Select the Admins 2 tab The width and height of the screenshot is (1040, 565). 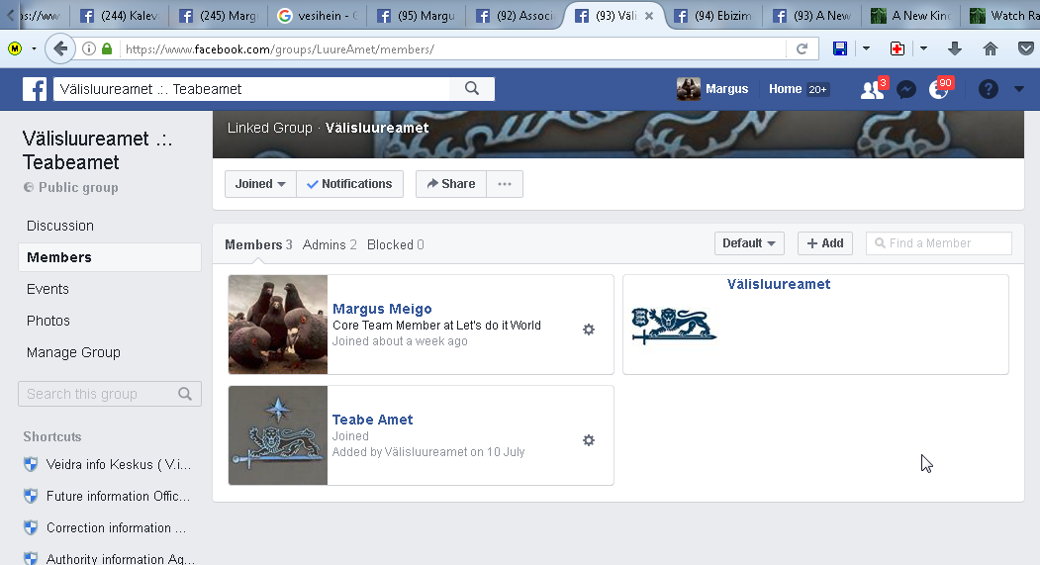click(x=330, y=244)
